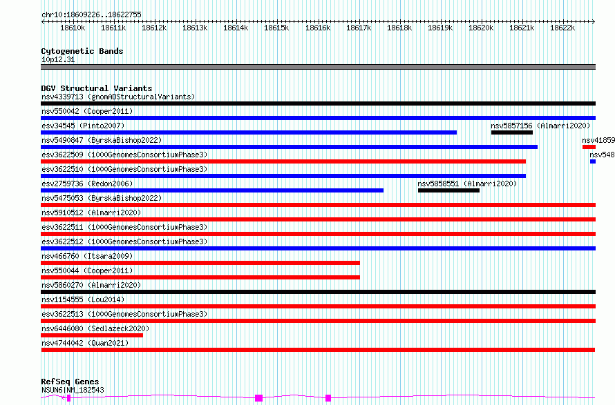This screenshot has height=405, width=615.
Task: Open the RefSeq Genes track heading
Action: click(70, 382)
